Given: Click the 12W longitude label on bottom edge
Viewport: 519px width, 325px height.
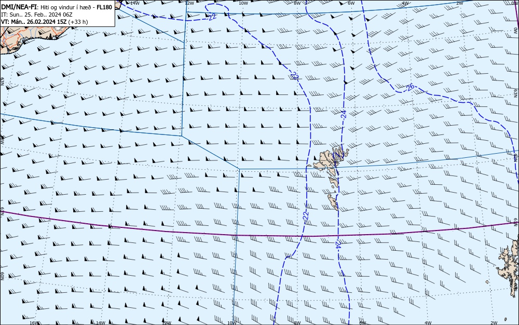Looking at the screenshot, I should point(167,323).
